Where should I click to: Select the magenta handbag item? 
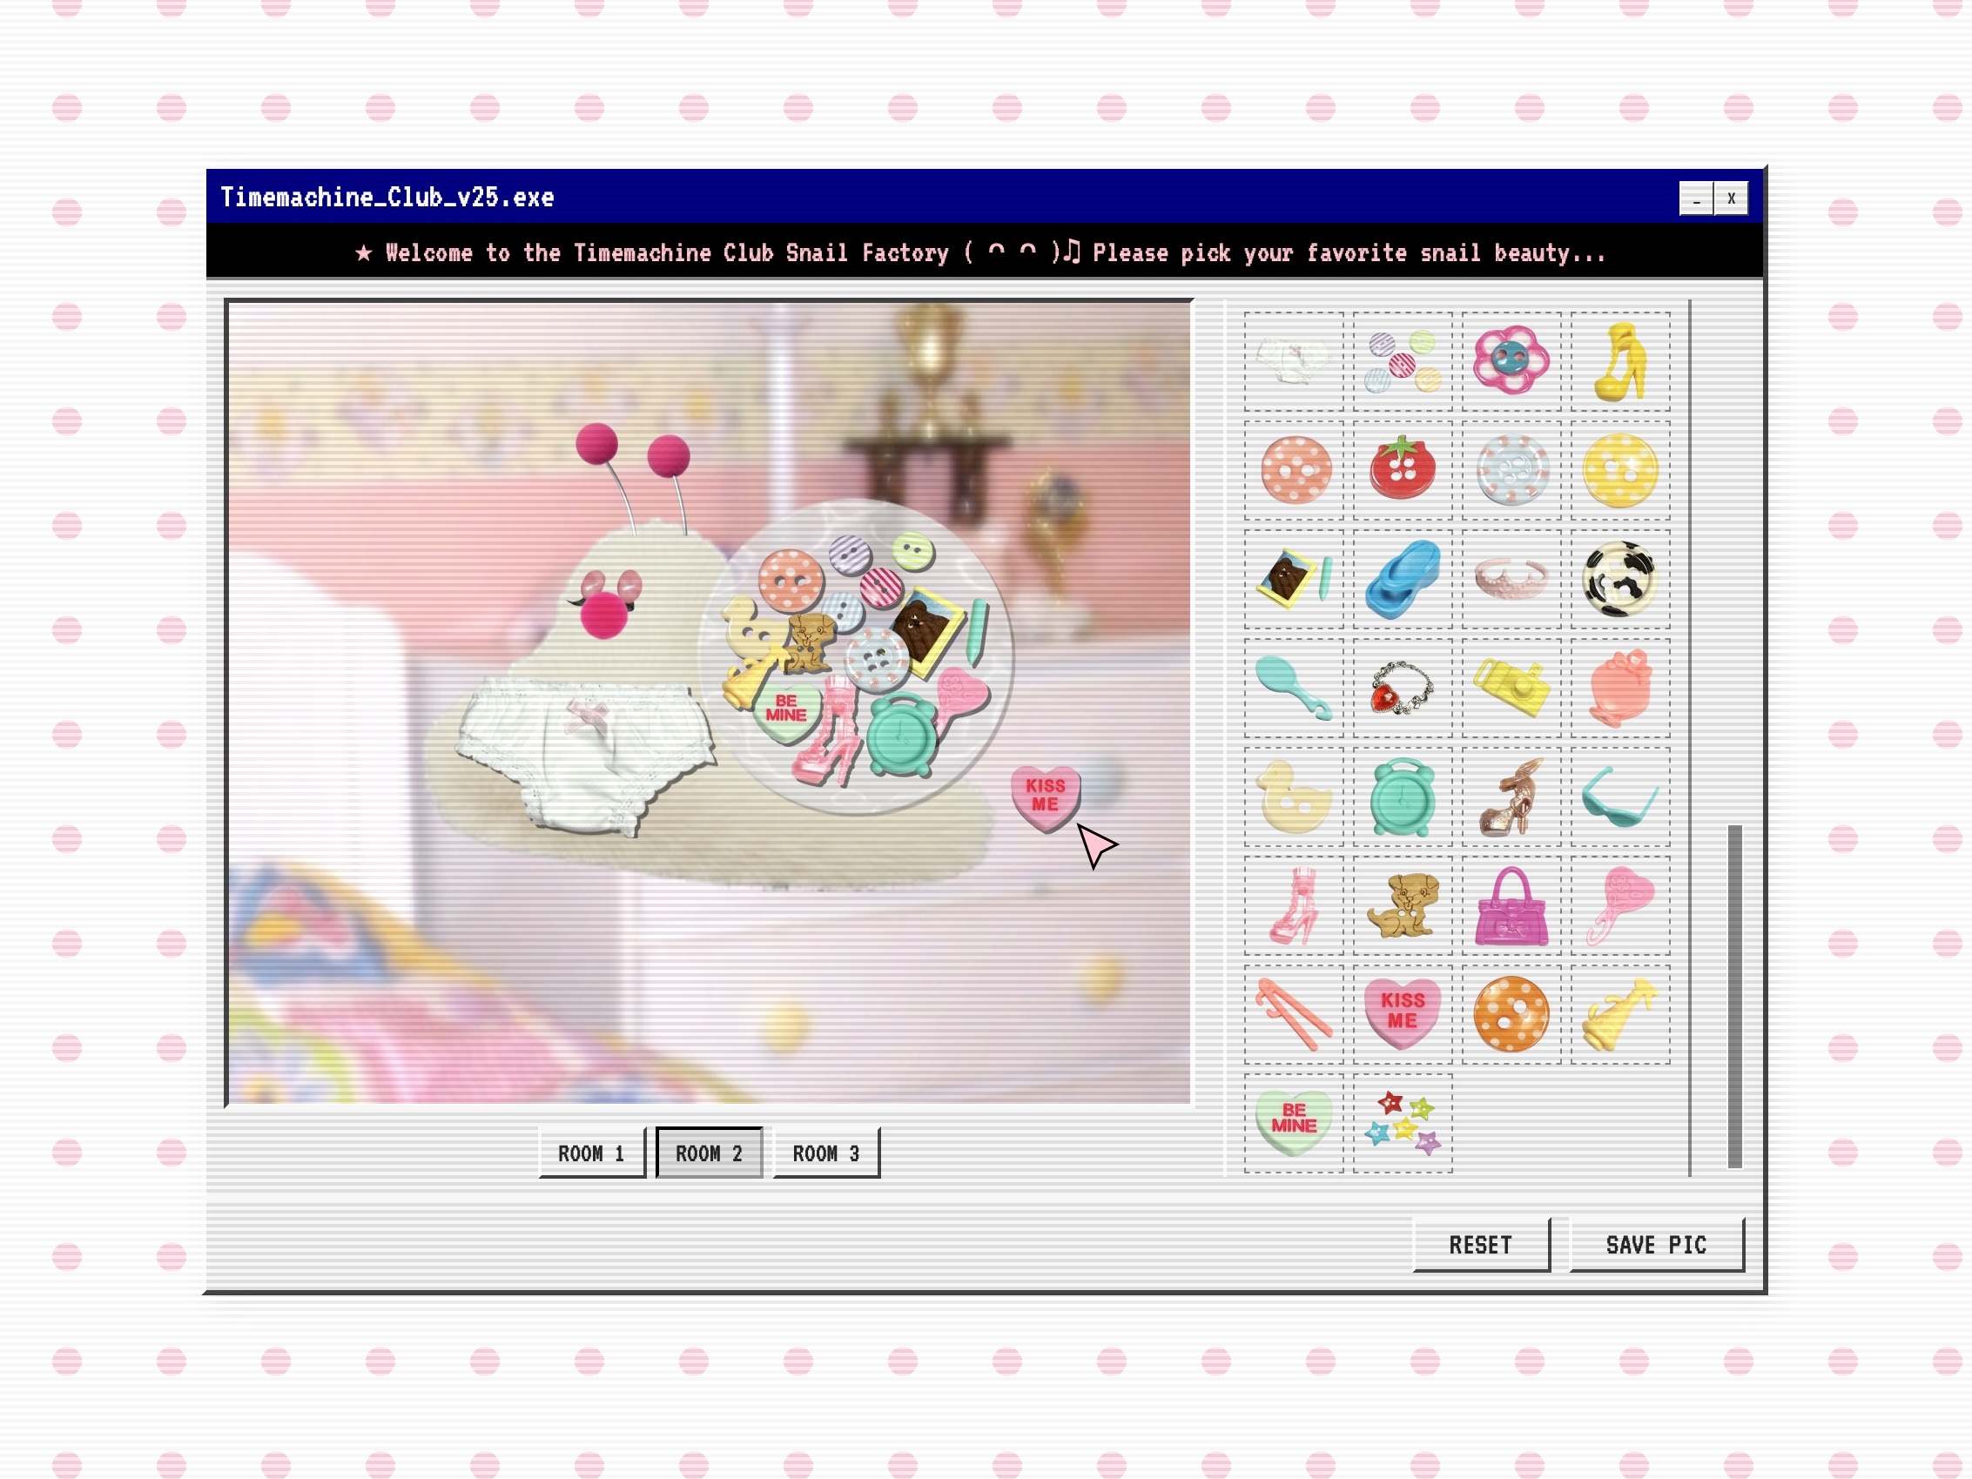[1511, 907]
